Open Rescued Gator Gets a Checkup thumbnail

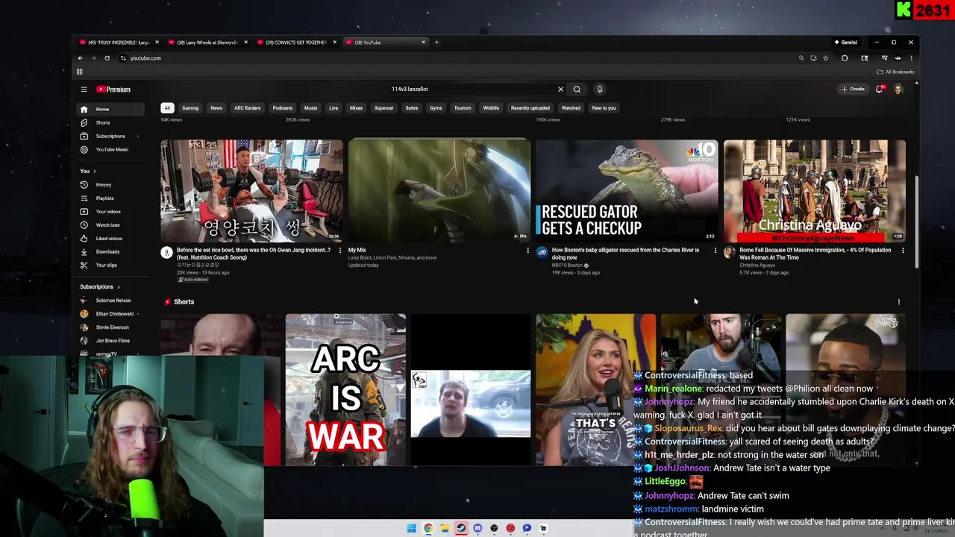(x=627, y=191)
